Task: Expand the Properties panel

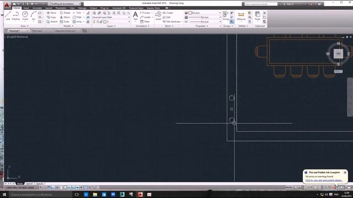Action: [201, 26]
